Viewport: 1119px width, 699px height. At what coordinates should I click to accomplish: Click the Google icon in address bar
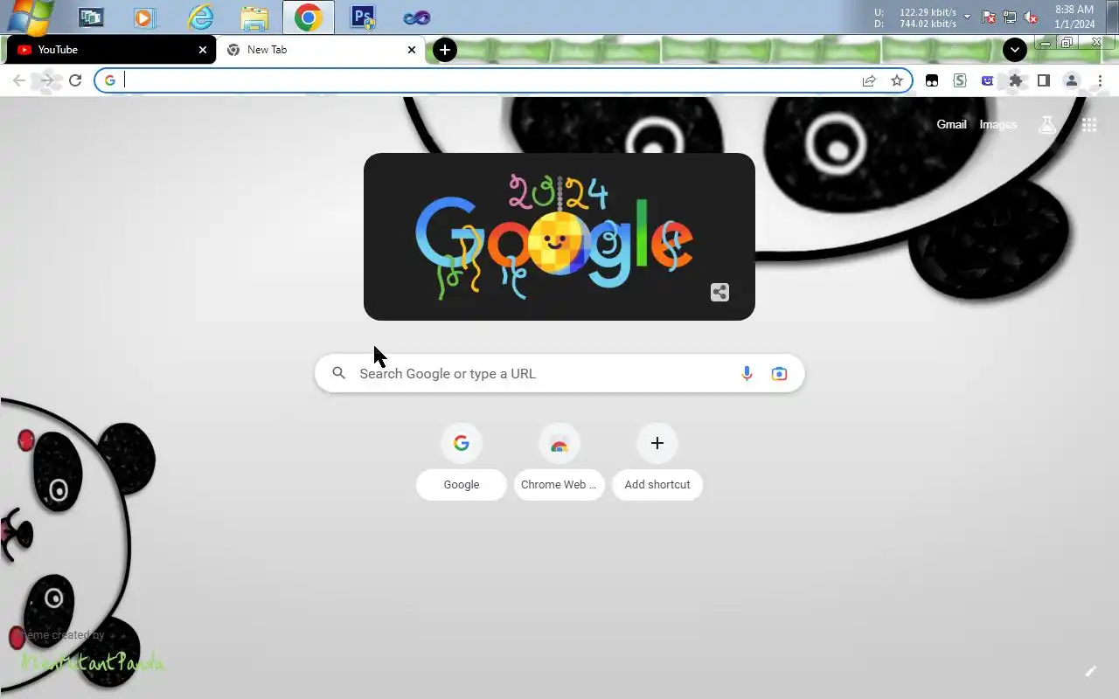tap(109, 80)
